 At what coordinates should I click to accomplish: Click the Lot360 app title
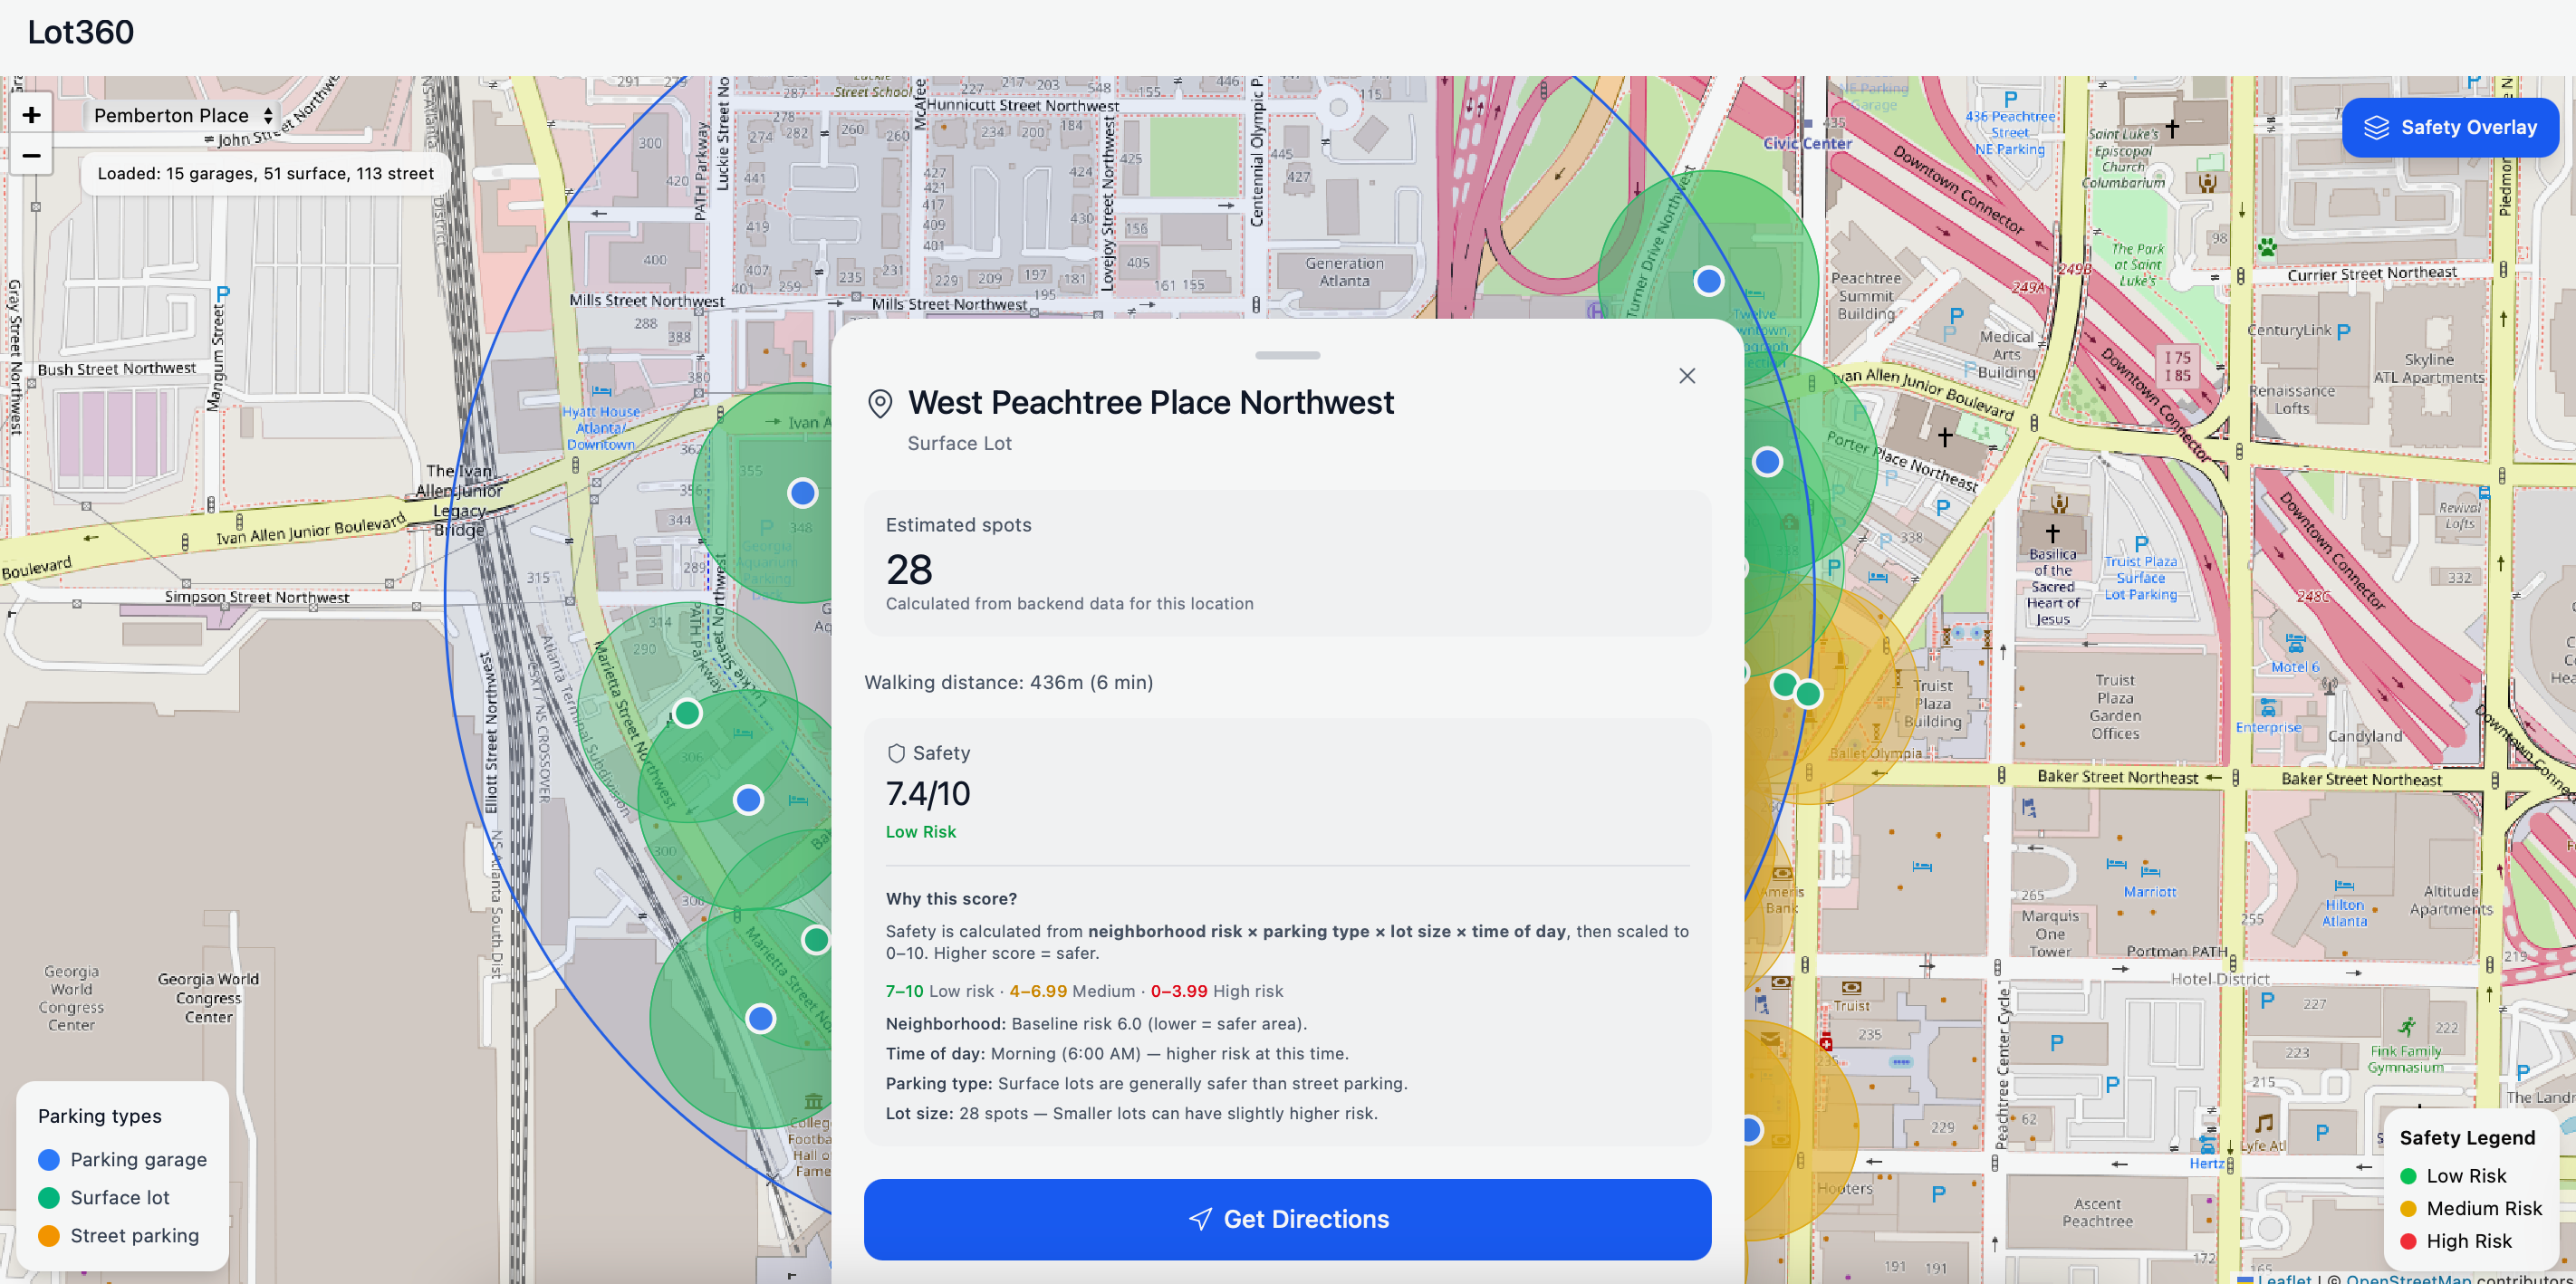click(x=81, y=32)
